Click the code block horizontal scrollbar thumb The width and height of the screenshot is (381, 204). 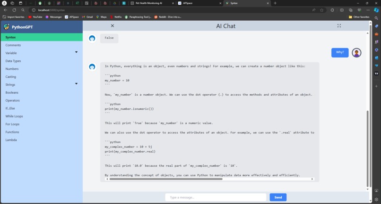[x=166, y=179]
